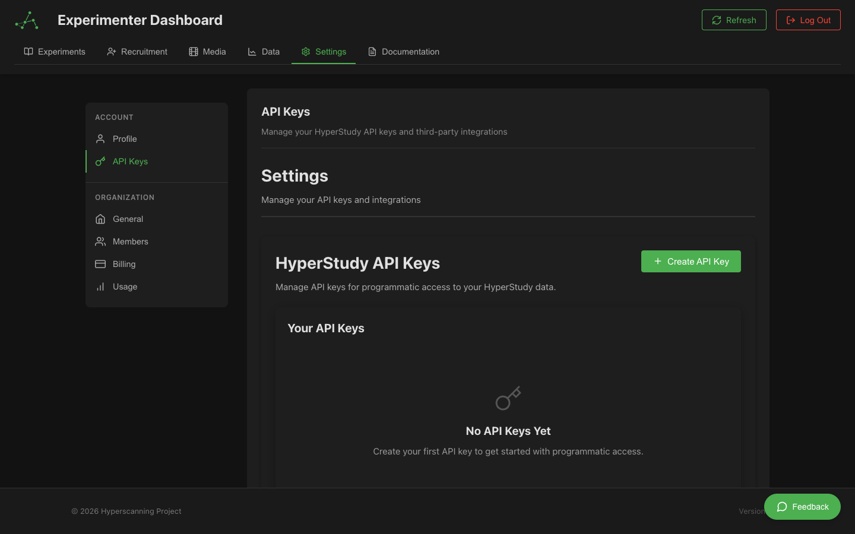Click the Create API Key button
Viewport: 855px width, 534px height.
click(x=691, y=261)
